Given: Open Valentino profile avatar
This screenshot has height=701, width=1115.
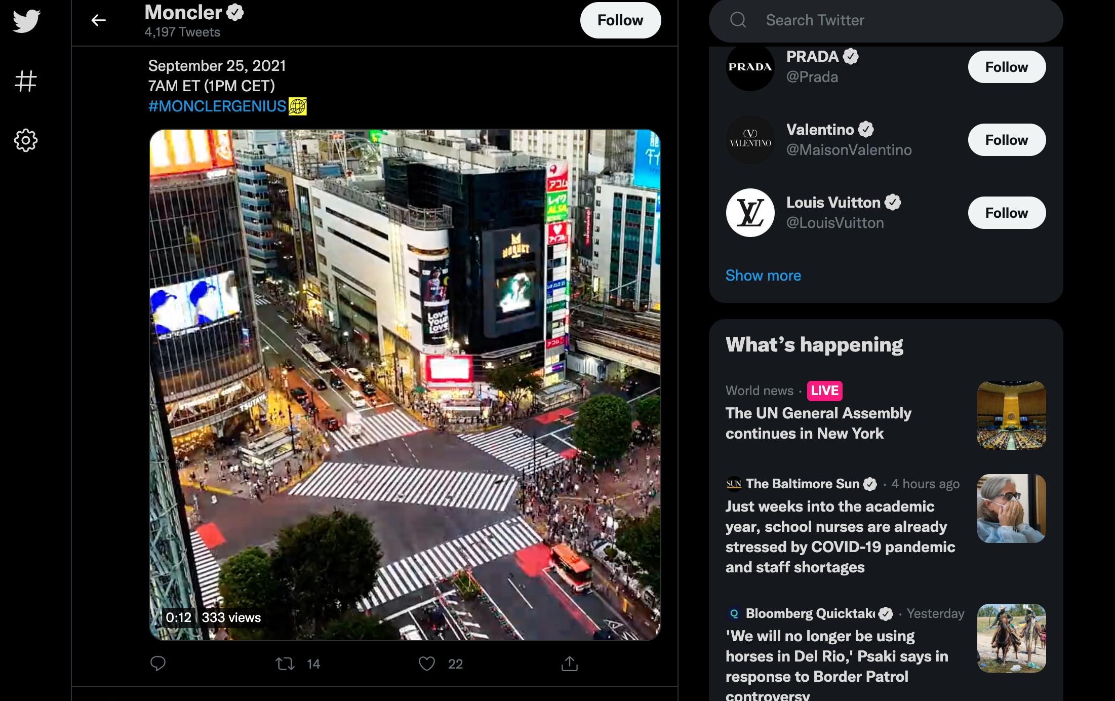Looking at the screenshot, I should pyautogui.click(x=750, y=140).
